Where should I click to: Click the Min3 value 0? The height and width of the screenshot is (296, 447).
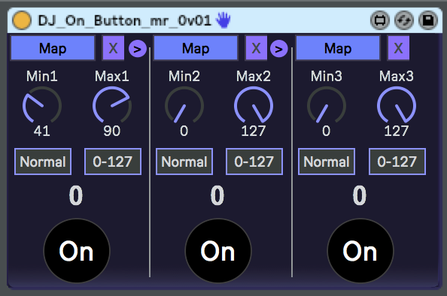point(327,131)
